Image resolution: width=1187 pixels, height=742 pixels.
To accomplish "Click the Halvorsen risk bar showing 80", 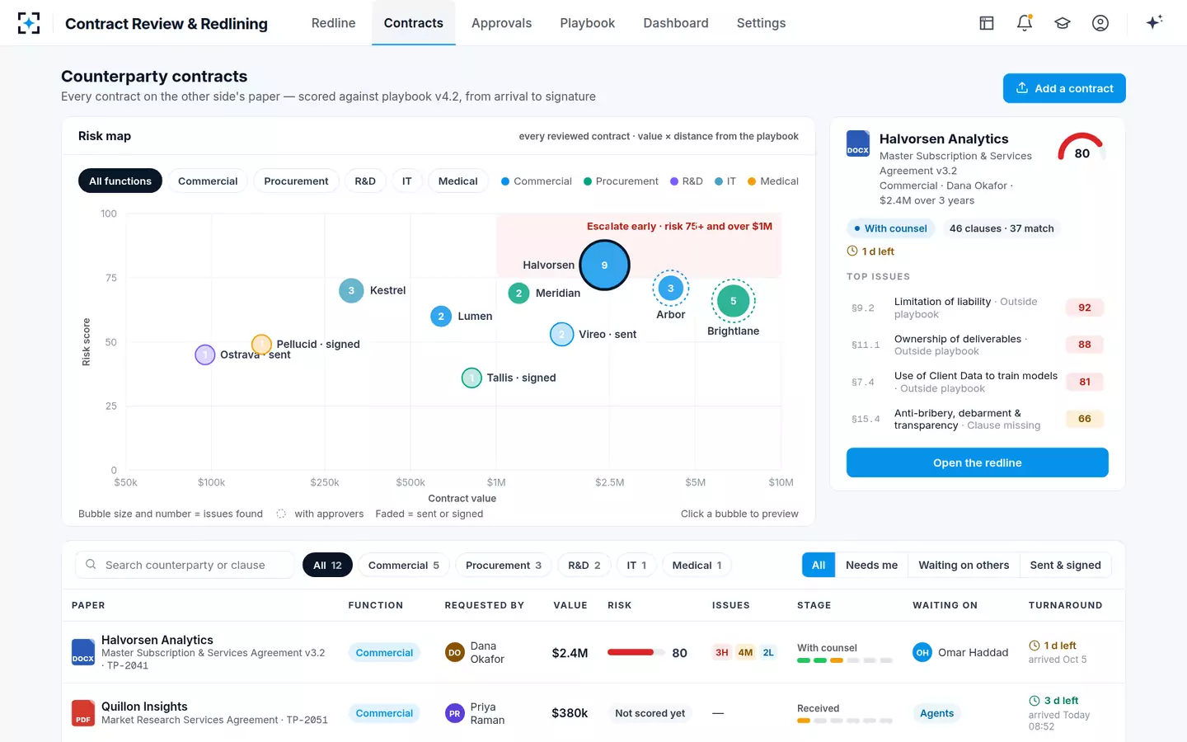I will [x=636, y=652].
